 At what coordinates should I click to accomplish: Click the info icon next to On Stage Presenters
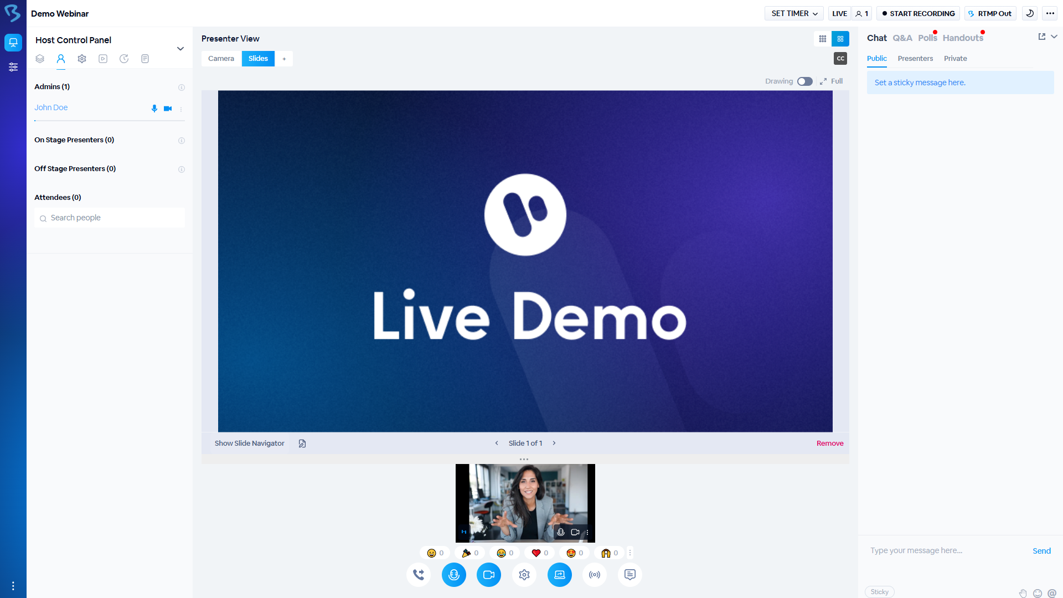coord(182,141)
